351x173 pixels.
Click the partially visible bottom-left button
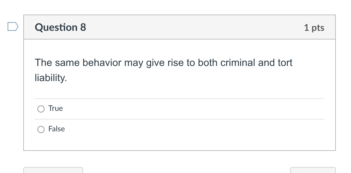(53, 171)
